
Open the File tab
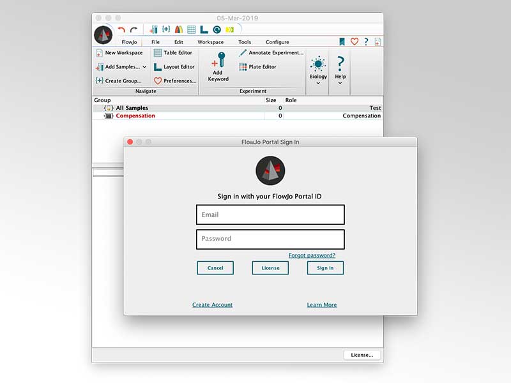pyautogui.click(x=155, y=42)
